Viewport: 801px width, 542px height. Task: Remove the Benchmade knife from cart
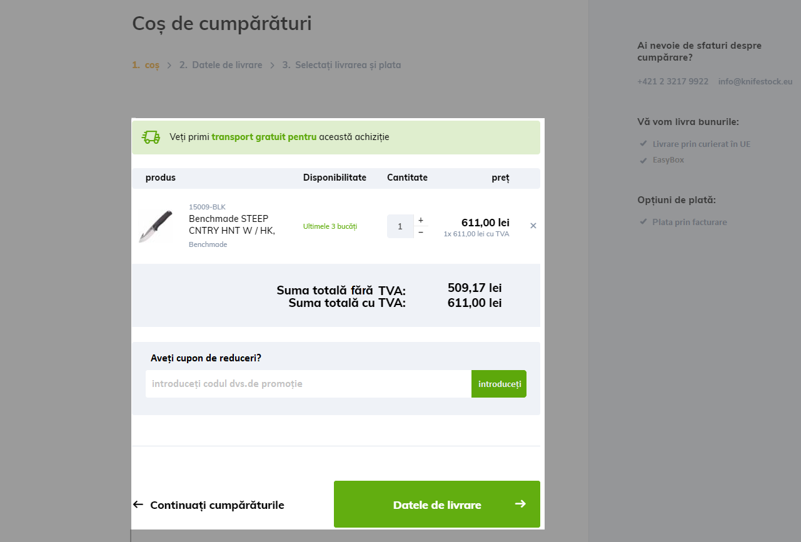pyautogui.click(x=533, y=226)
